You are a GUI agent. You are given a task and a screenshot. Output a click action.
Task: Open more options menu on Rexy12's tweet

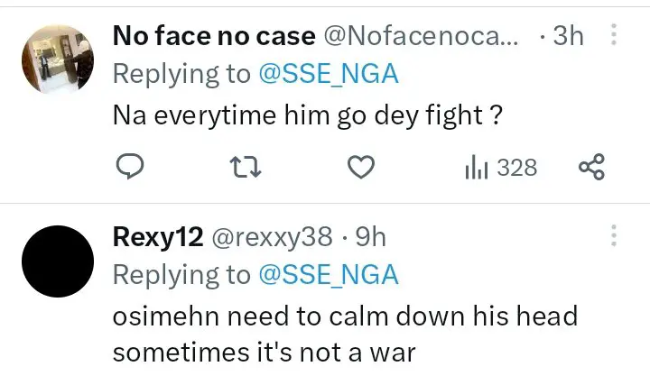(614, 236)
